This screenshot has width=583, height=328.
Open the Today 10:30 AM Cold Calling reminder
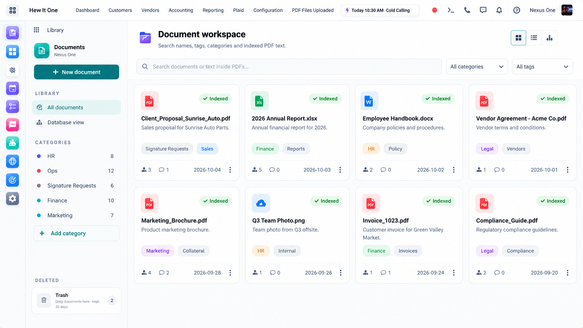[x=380, y=10]
